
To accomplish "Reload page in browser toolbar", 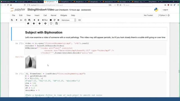I will pos(8,5).
